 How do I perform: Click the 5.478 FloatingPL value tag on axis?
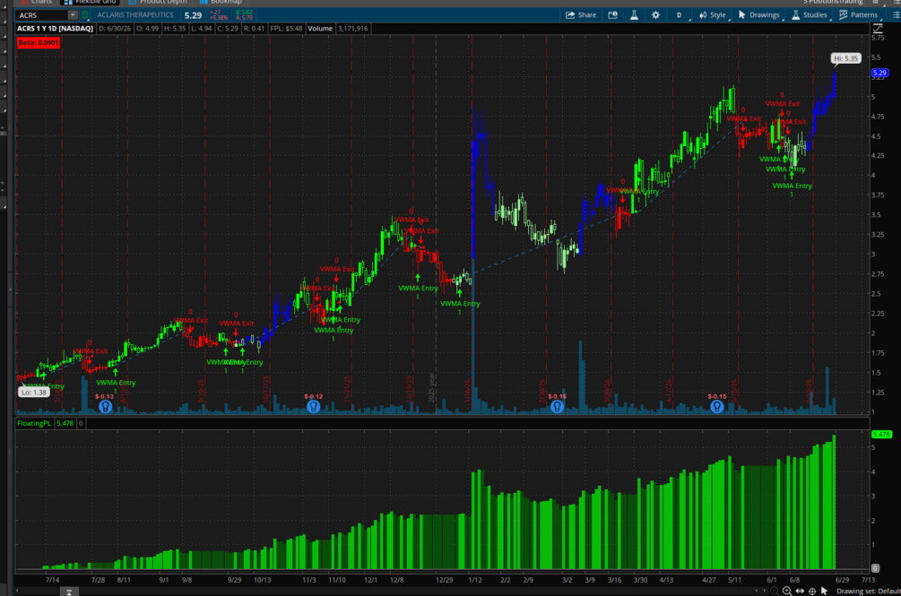[881, 435]
